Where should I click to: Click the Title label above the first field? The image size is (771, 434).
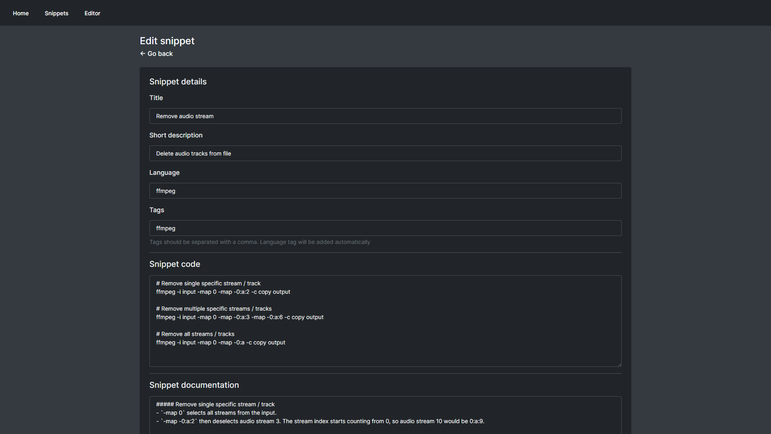tap(156, 98)
